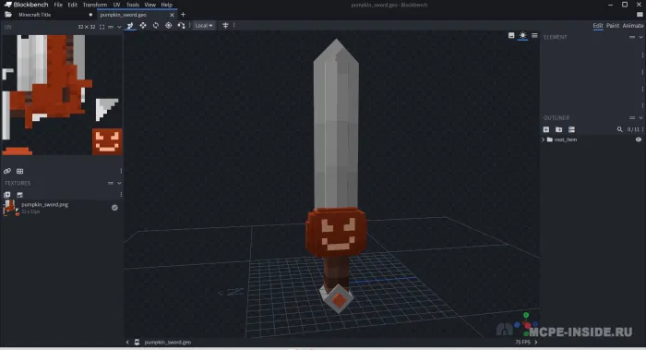Open Outliner toolbar more options dots

tap(642, 129)
